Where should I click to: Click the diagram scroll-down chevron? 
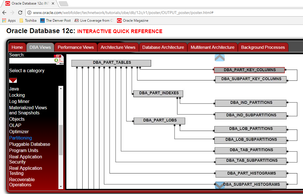pyautogui.click(x=220, y=185)
